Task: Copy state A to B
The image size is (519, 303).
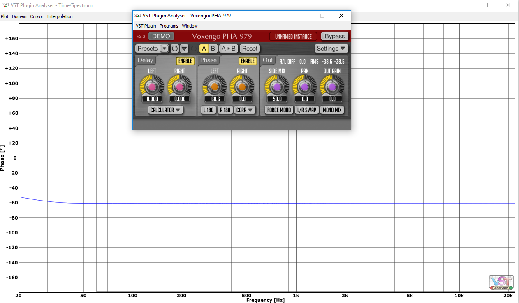Action: 229,49
